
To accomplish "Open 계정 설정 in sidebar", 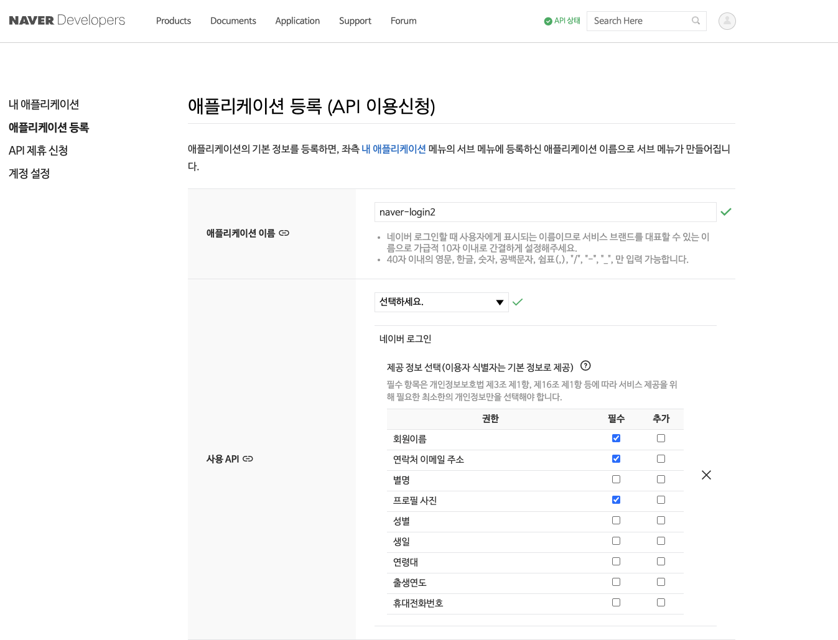I will click(x=29, y=174).
